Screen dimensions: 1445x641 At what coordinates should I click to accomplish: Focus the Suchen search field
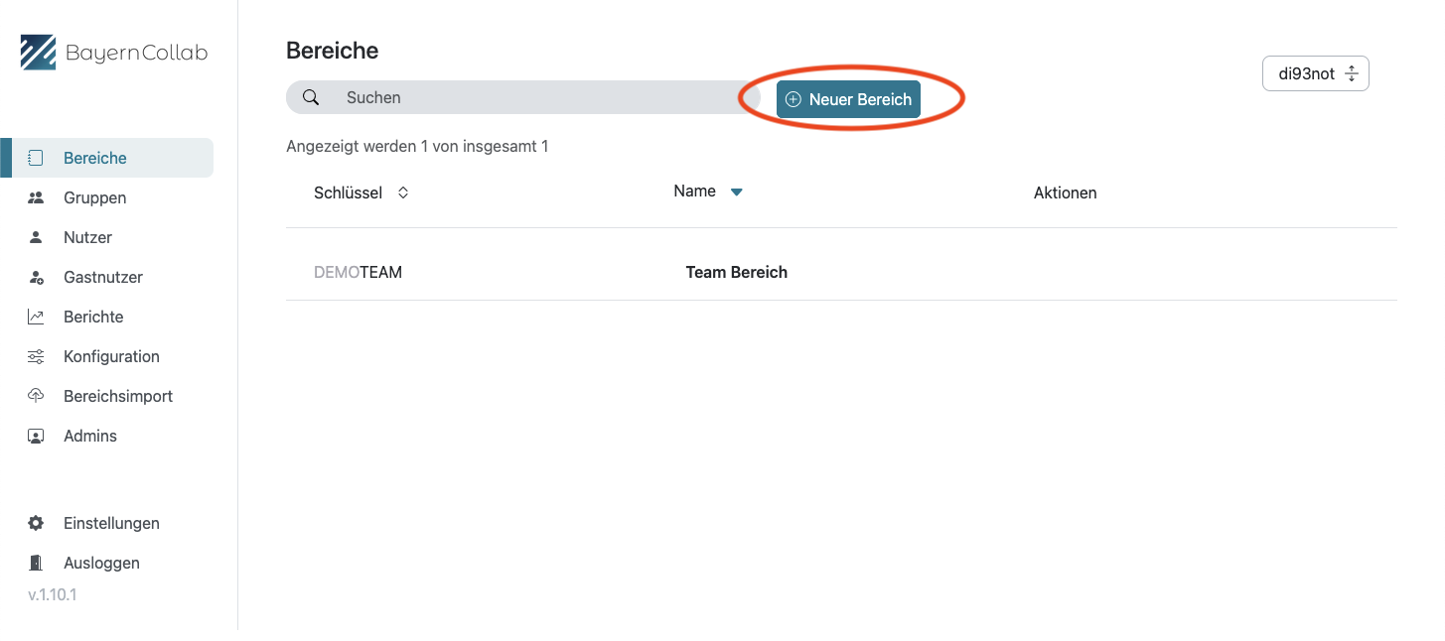click(x=536, y=97)
